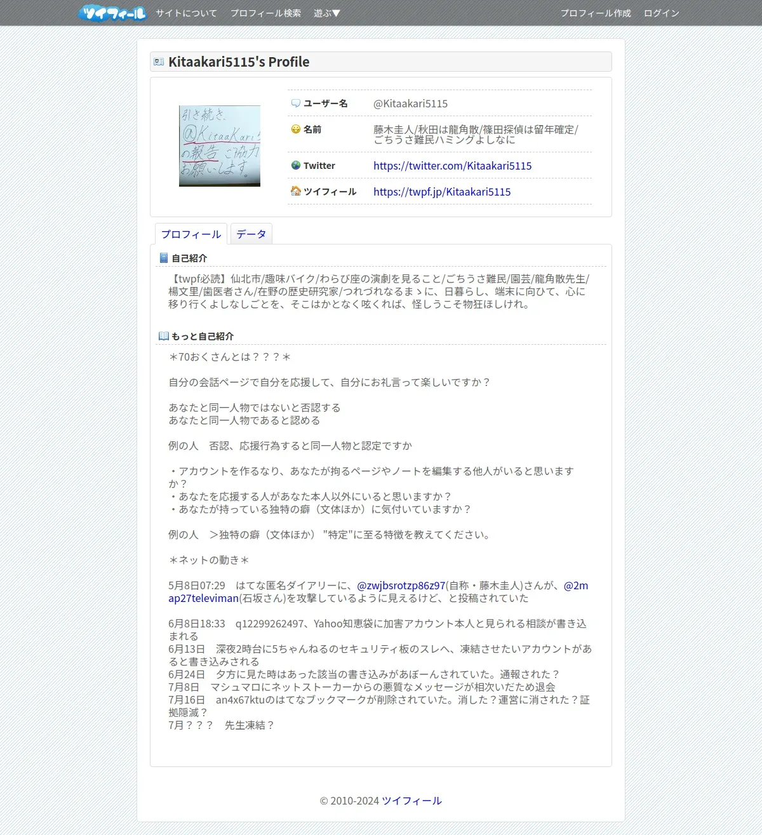
Task: Click the ＊ネットの動き＊ line
Action: point(209,560)
